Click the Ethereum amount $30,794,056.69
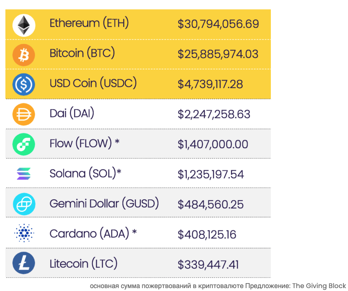Viewport: 348px width, 291px height. (218, 24)
